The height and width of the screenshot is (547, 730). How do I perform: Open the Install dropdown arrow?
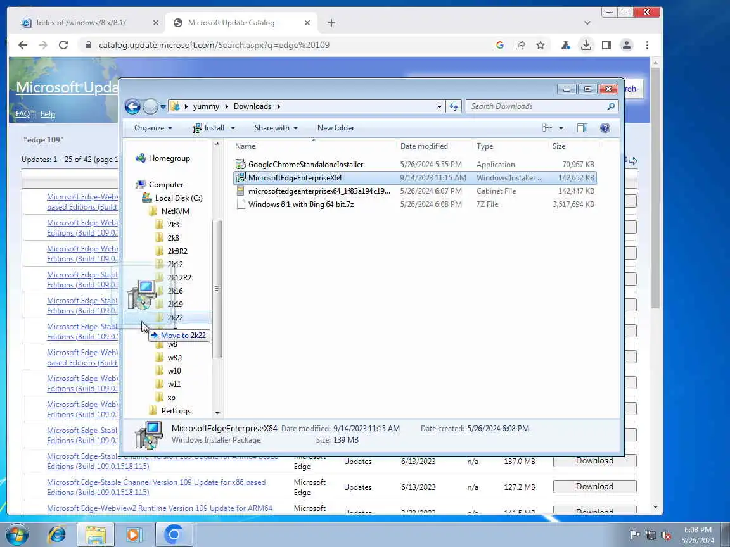click(233, 128)
